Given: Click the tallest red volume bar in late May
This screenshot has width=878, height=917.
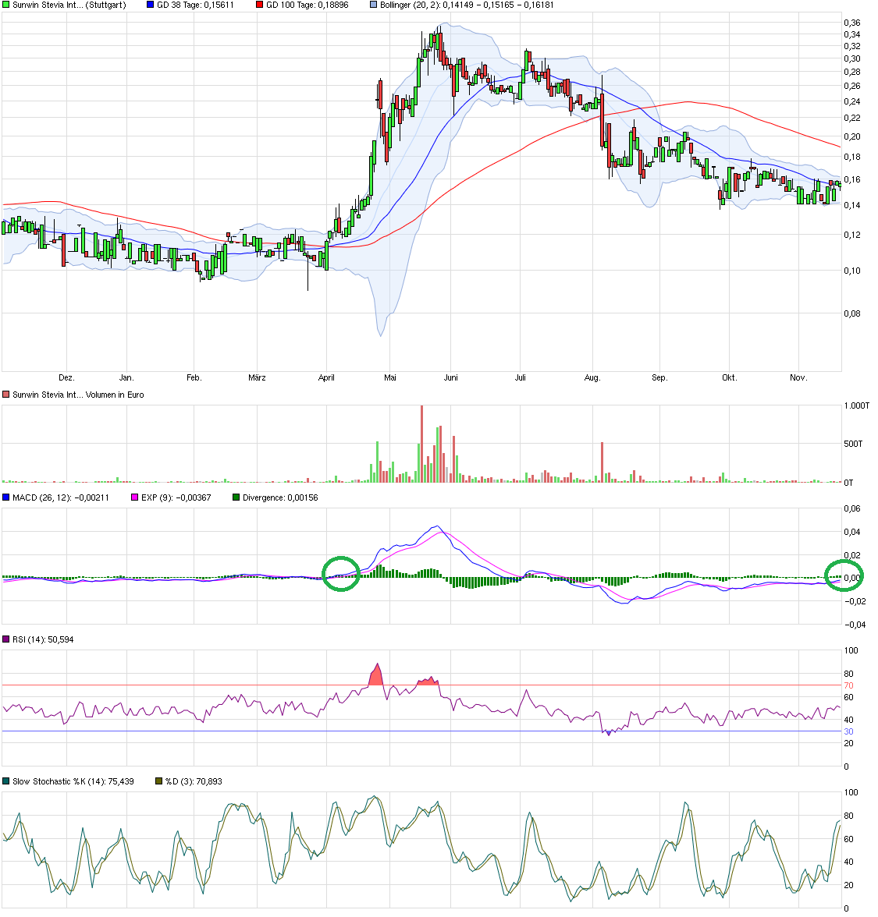Looking at the screenshot, I should pos(421,444).
